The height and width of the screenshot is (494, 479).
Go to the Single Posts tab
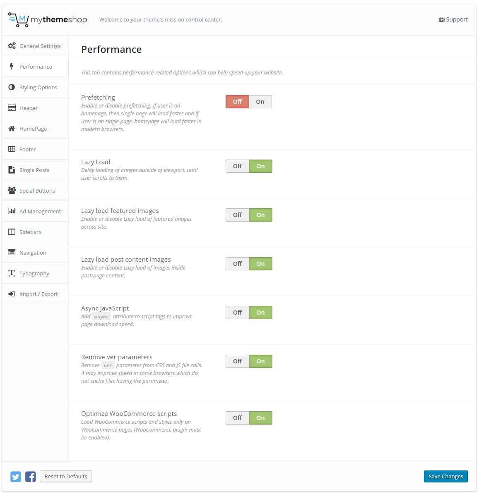[x=34, y=170]
